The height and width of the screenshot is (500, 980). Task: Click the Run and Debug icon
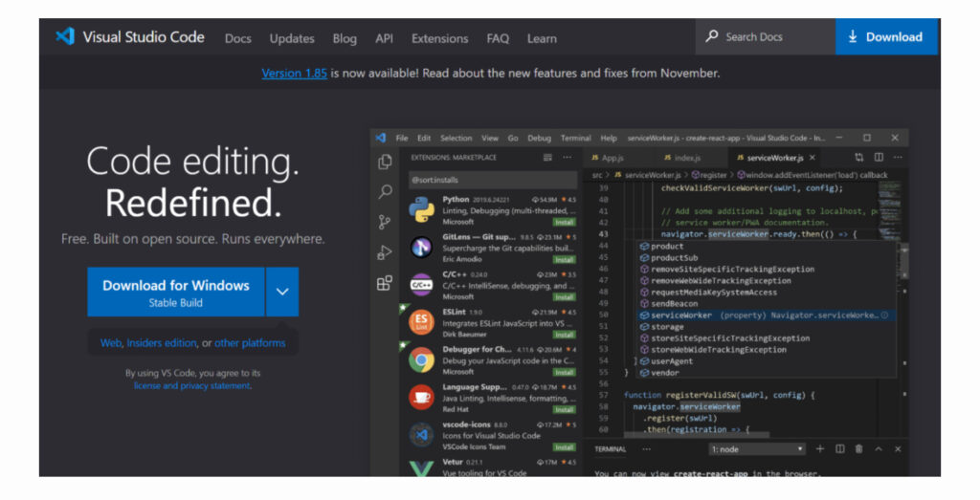click(385, 253)
